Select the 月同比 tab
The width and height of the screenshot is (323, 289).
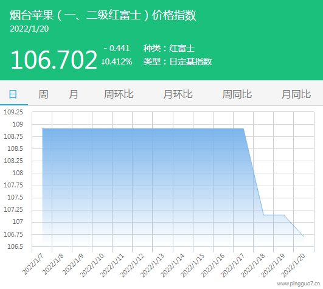[296, 94]
